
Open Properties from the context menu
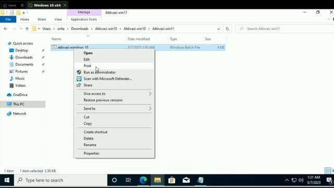(x=91, y=153)
